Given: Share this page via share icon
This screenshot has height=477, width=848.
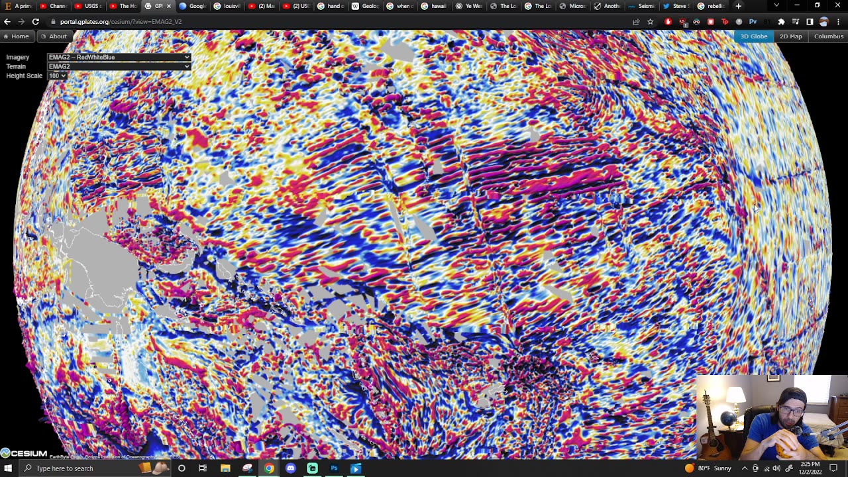Looking at the screenshot, I should point(636,21).
